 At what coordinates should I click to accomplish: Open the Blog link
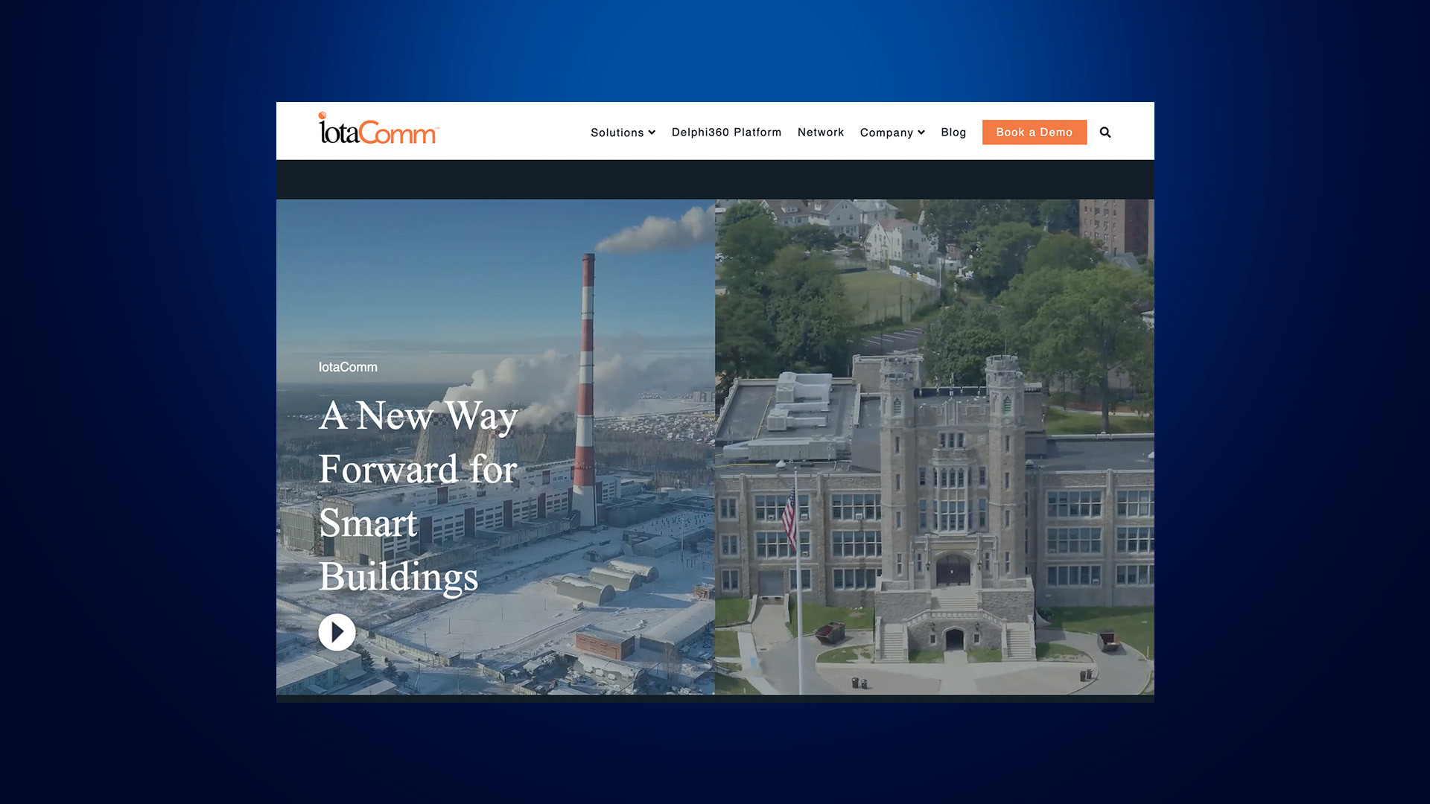click(953, 133)
